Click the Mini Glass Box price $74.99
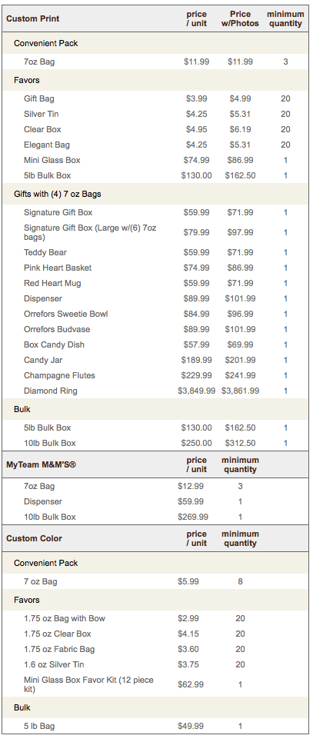 pos(197,160)
